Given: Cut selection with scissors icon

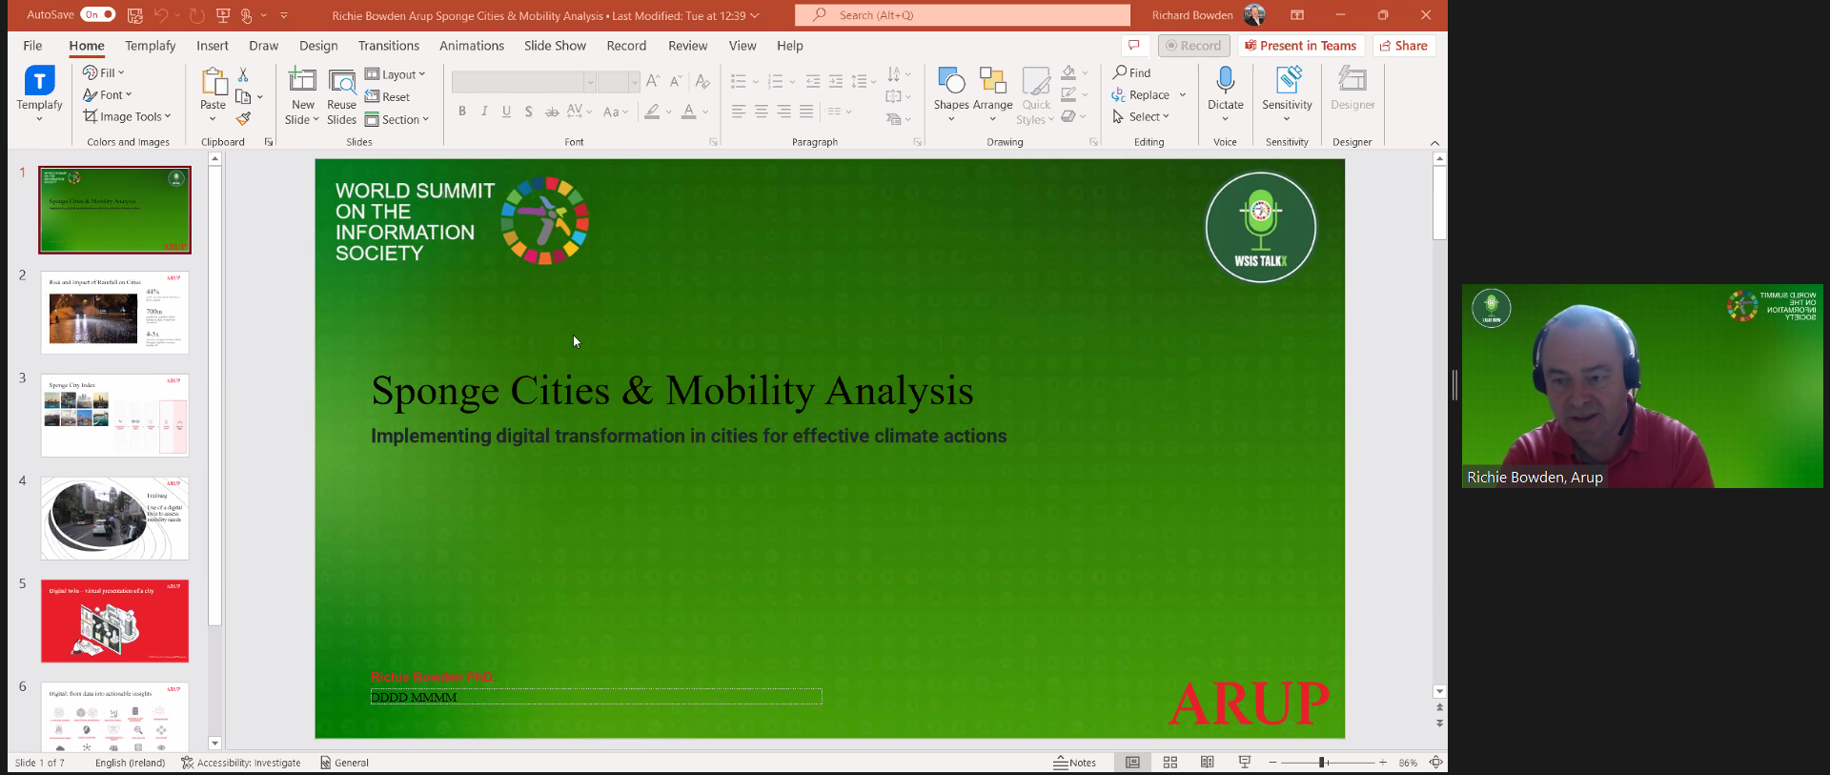Looking at the screenshot, I should click(244, 74).
